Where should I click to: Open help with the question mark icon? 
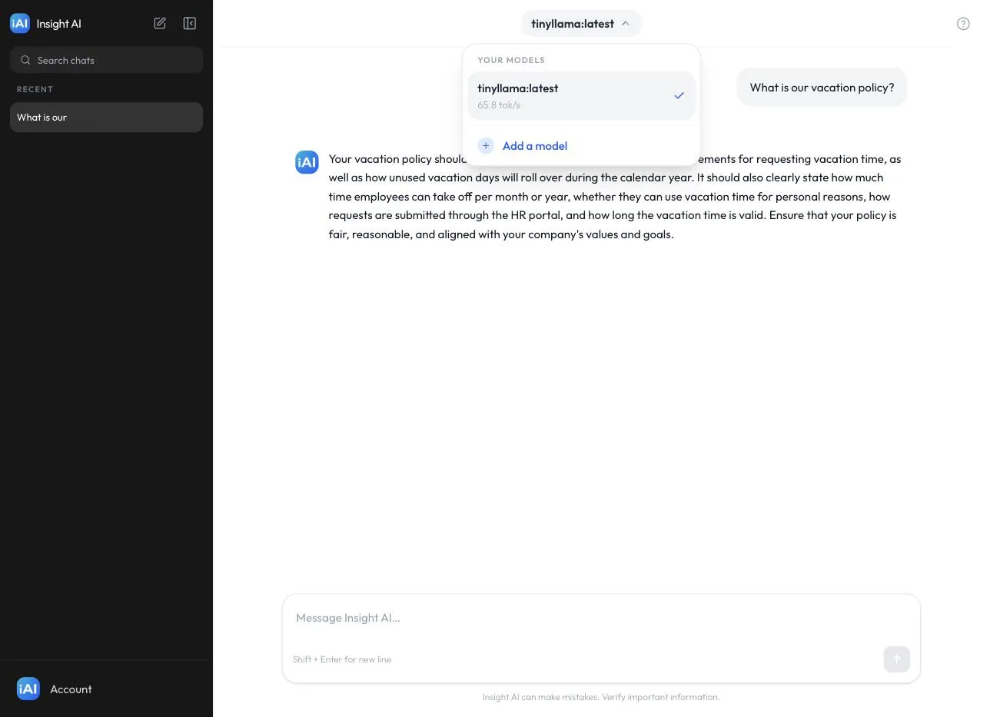tap(963, 24)
